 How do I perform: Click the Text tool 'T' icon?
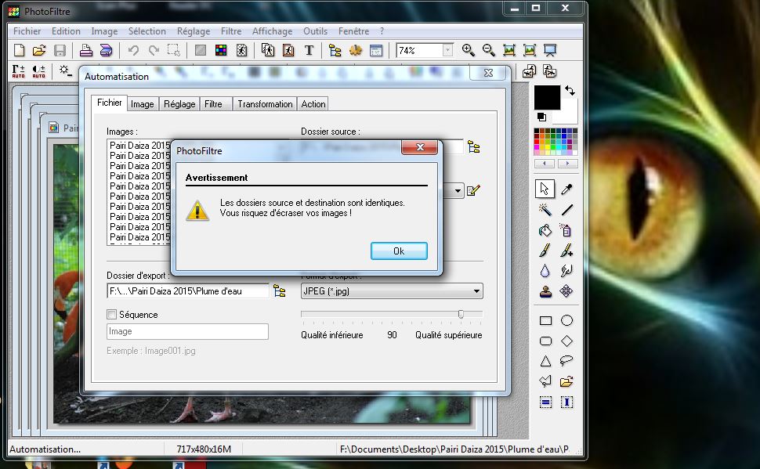(x=309, y=50)
